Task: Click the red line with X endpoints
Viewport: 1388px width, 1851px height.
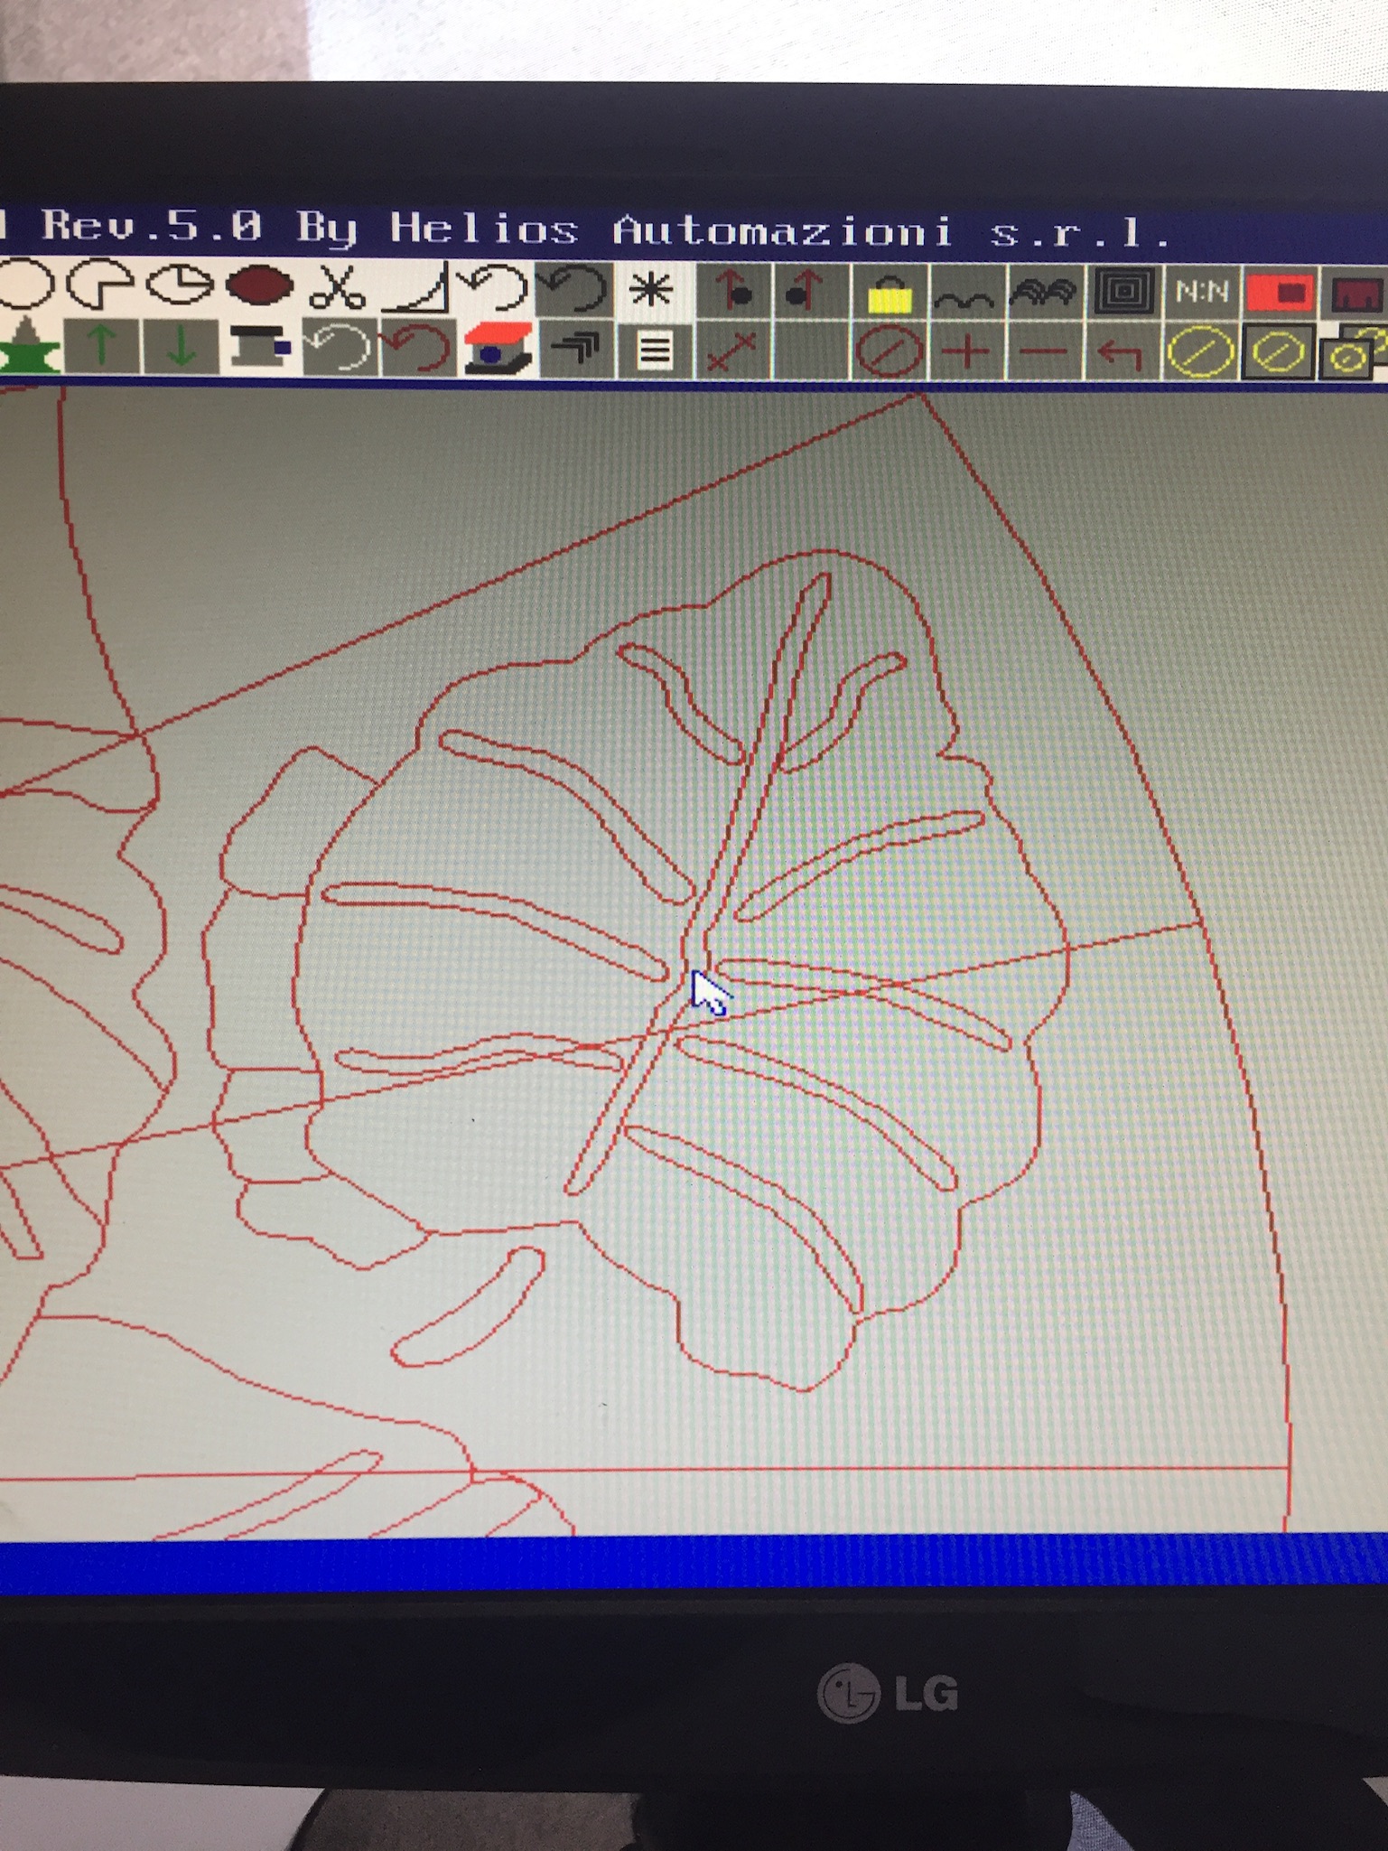Action: tap(731, 351)
